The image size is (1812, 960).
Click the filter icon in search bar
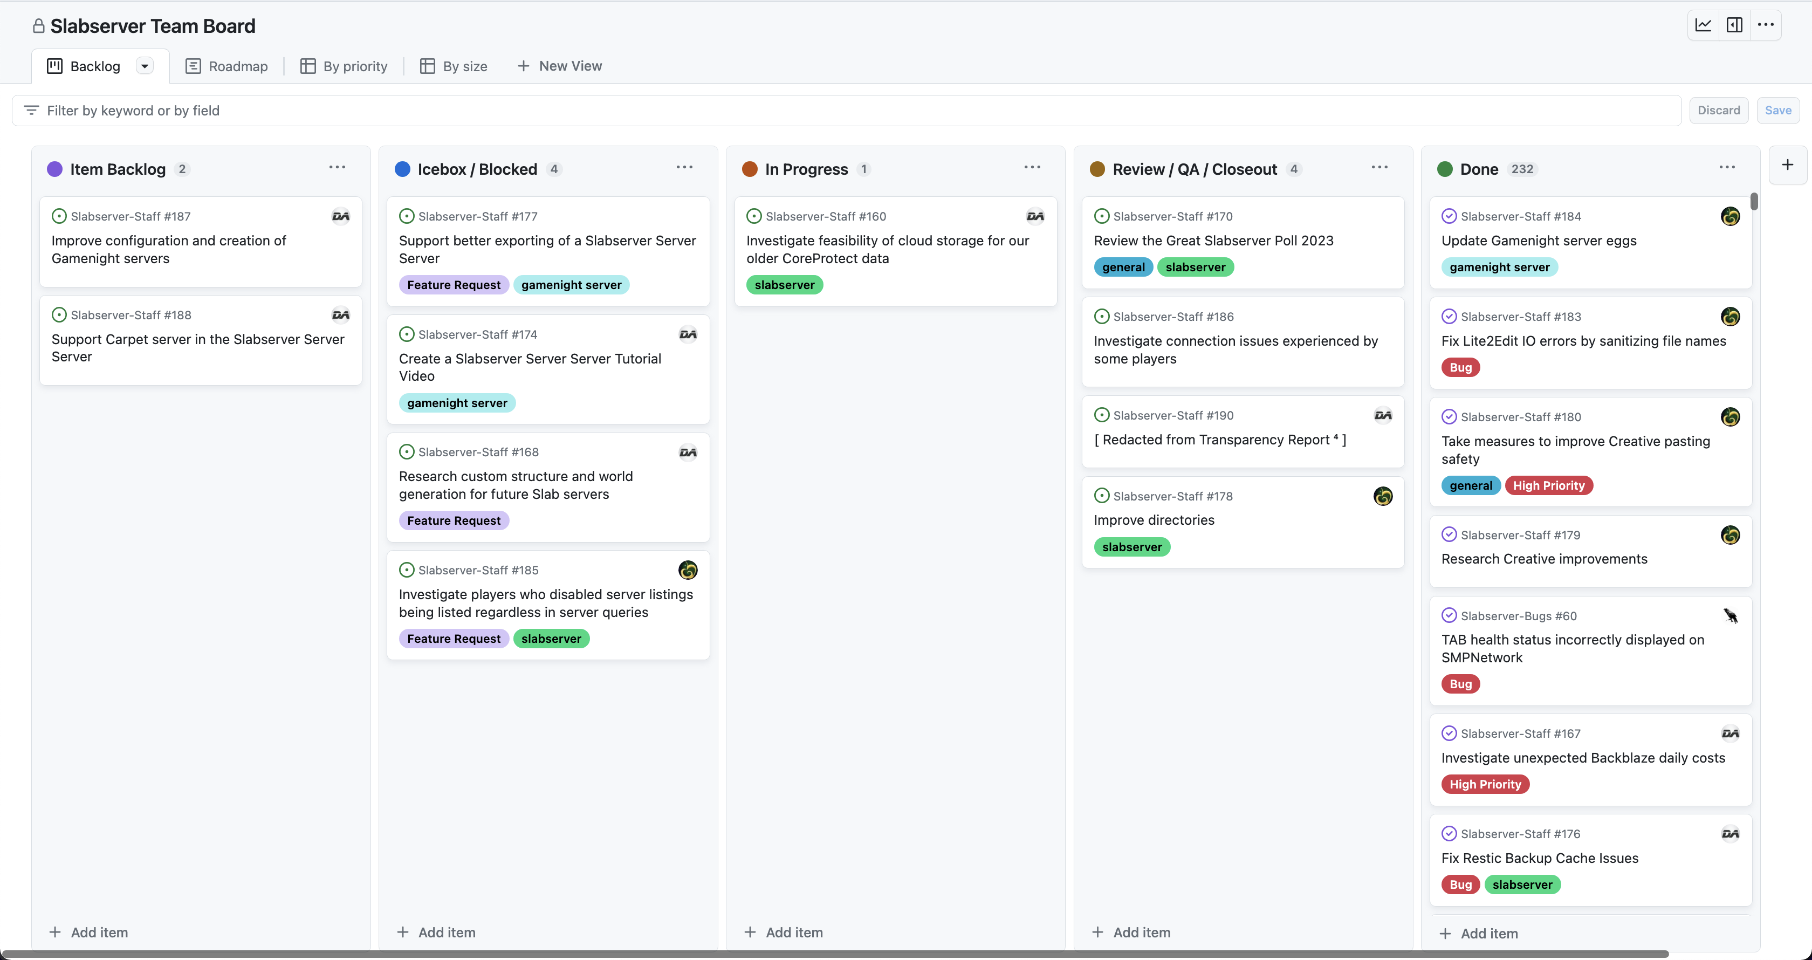coord(31,111)
